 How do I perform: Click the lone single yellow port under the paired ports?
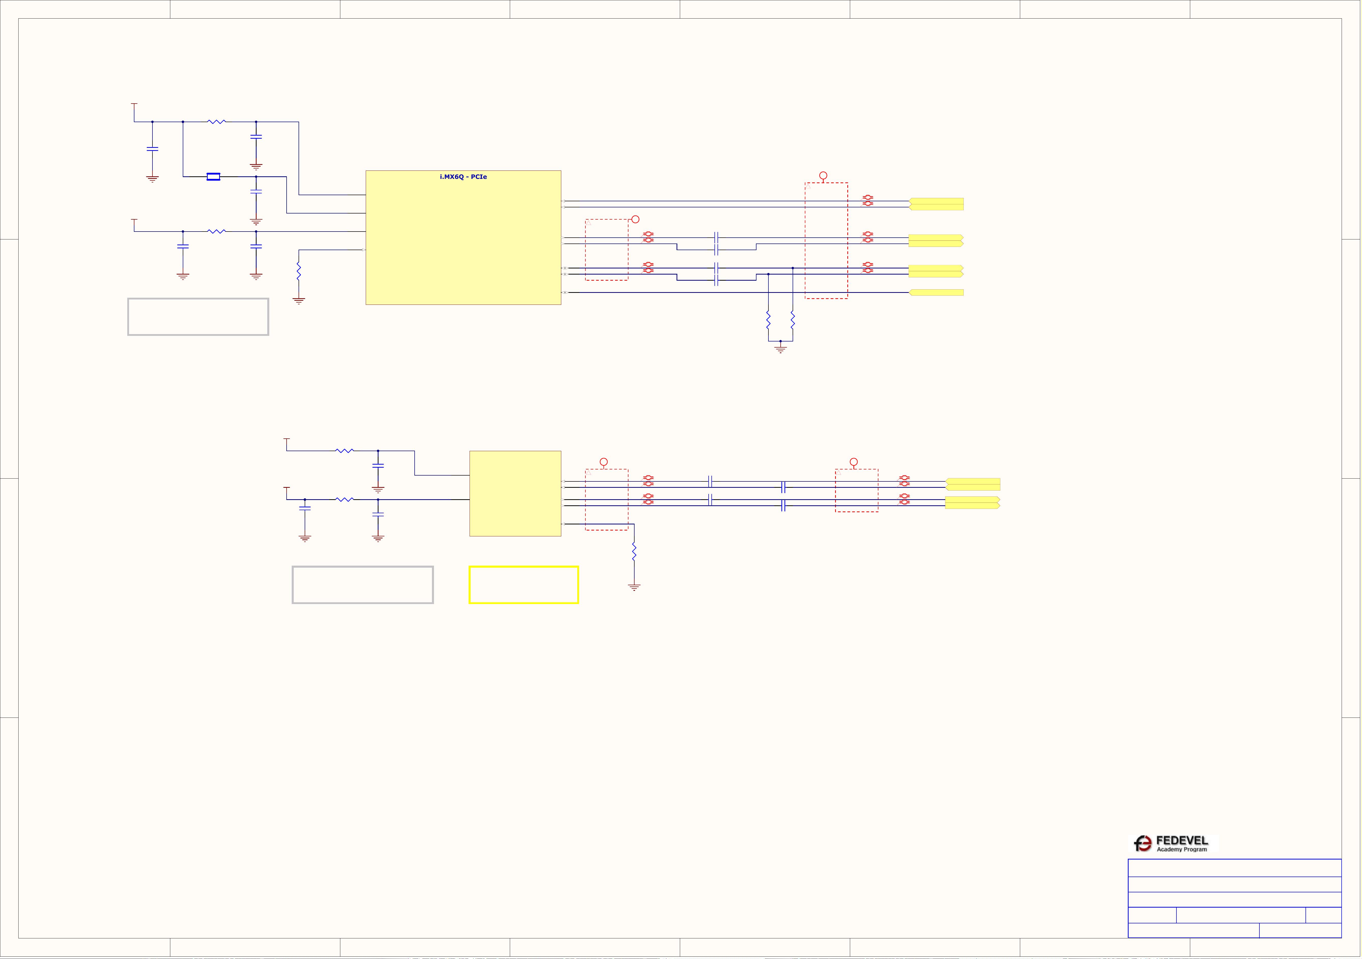936,292
